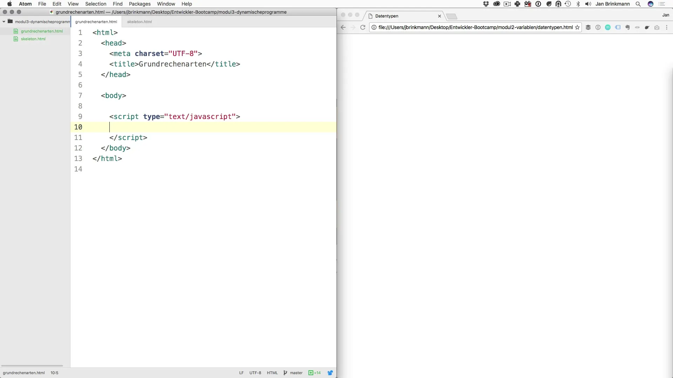Click the teal 'm' extension icon
The width and height of the screenshot is (673, 378).
coord(608,27)
